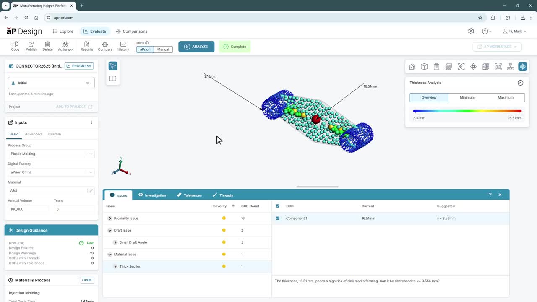Switch to the Investigation tab
Viewport: 537px width, 302px height.
(x=152, y=195)
